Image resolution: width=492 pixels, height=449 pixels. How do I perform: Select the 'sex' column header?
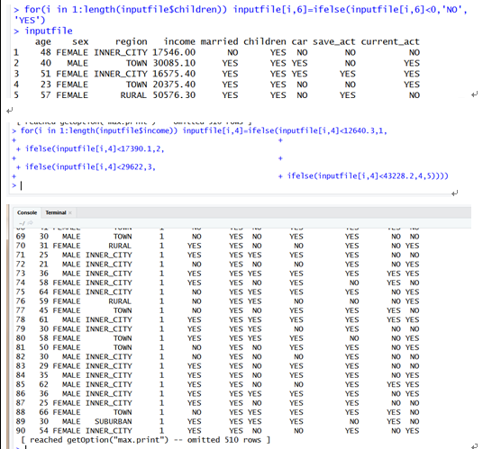(80, 41)
